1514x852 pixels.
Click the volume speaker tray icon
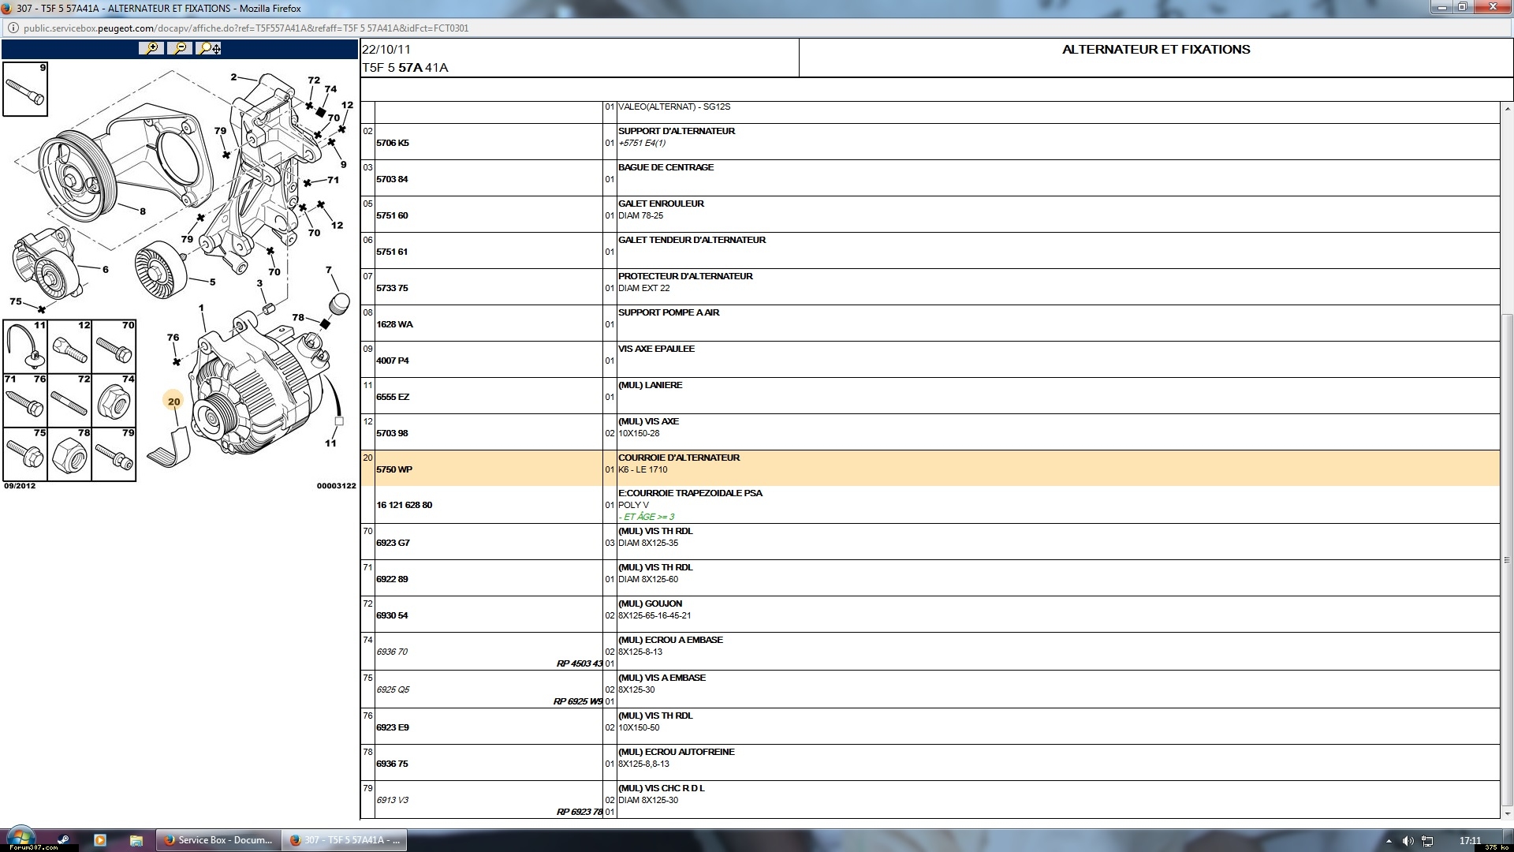(x=1408, y=841)
